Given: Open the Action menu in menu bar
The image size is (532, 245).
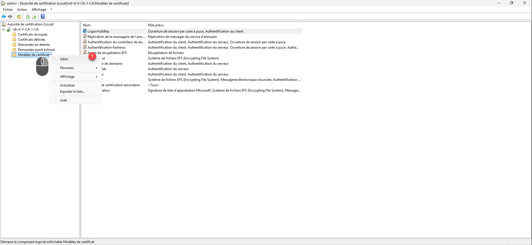Looking at the screenshot, I should click(22, 10).
